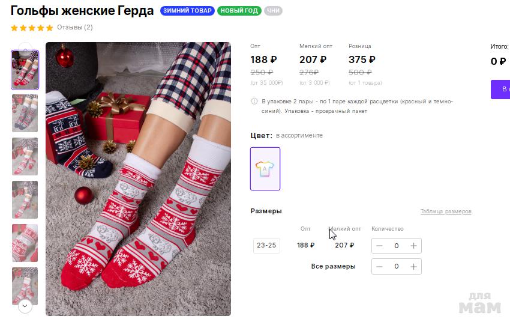Select the second product thumbnail
Viewport: 510px width, 322px height.
(25, 113)
